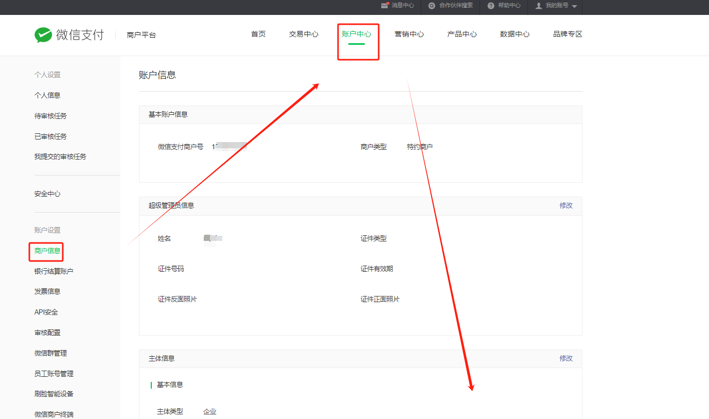Click the 商户平台 text beside the logo

[141, 35]
